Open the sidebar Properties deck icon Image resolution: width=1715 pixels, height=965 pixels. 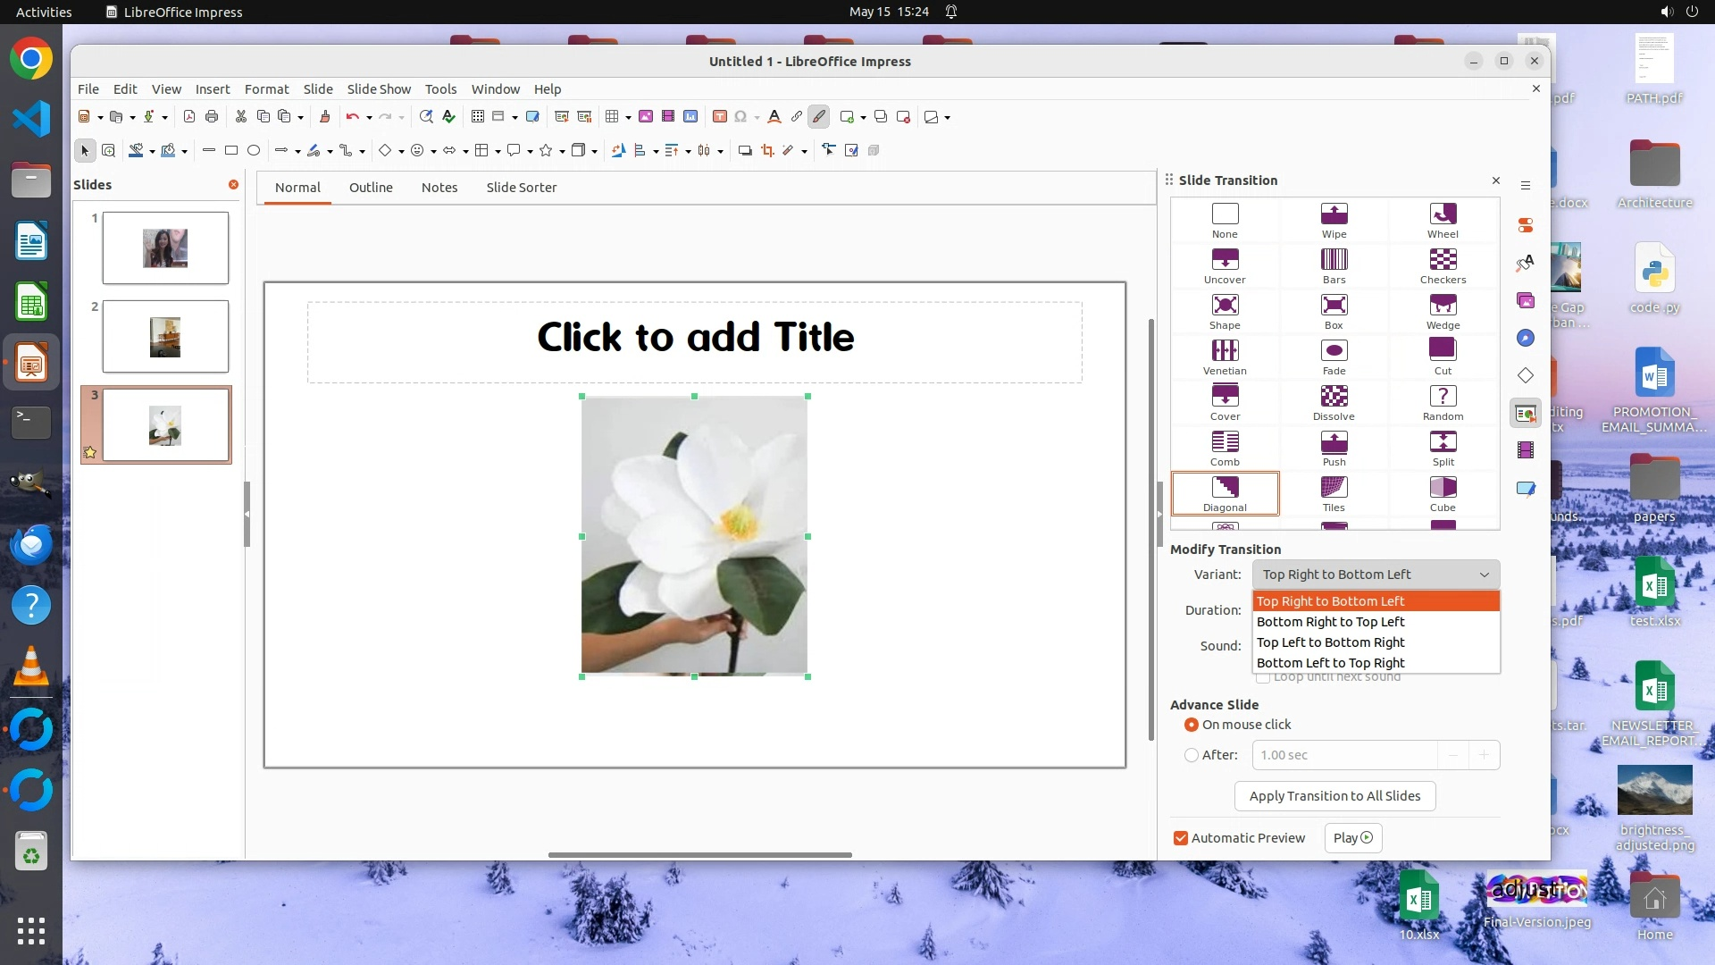tap(1526, 225)
